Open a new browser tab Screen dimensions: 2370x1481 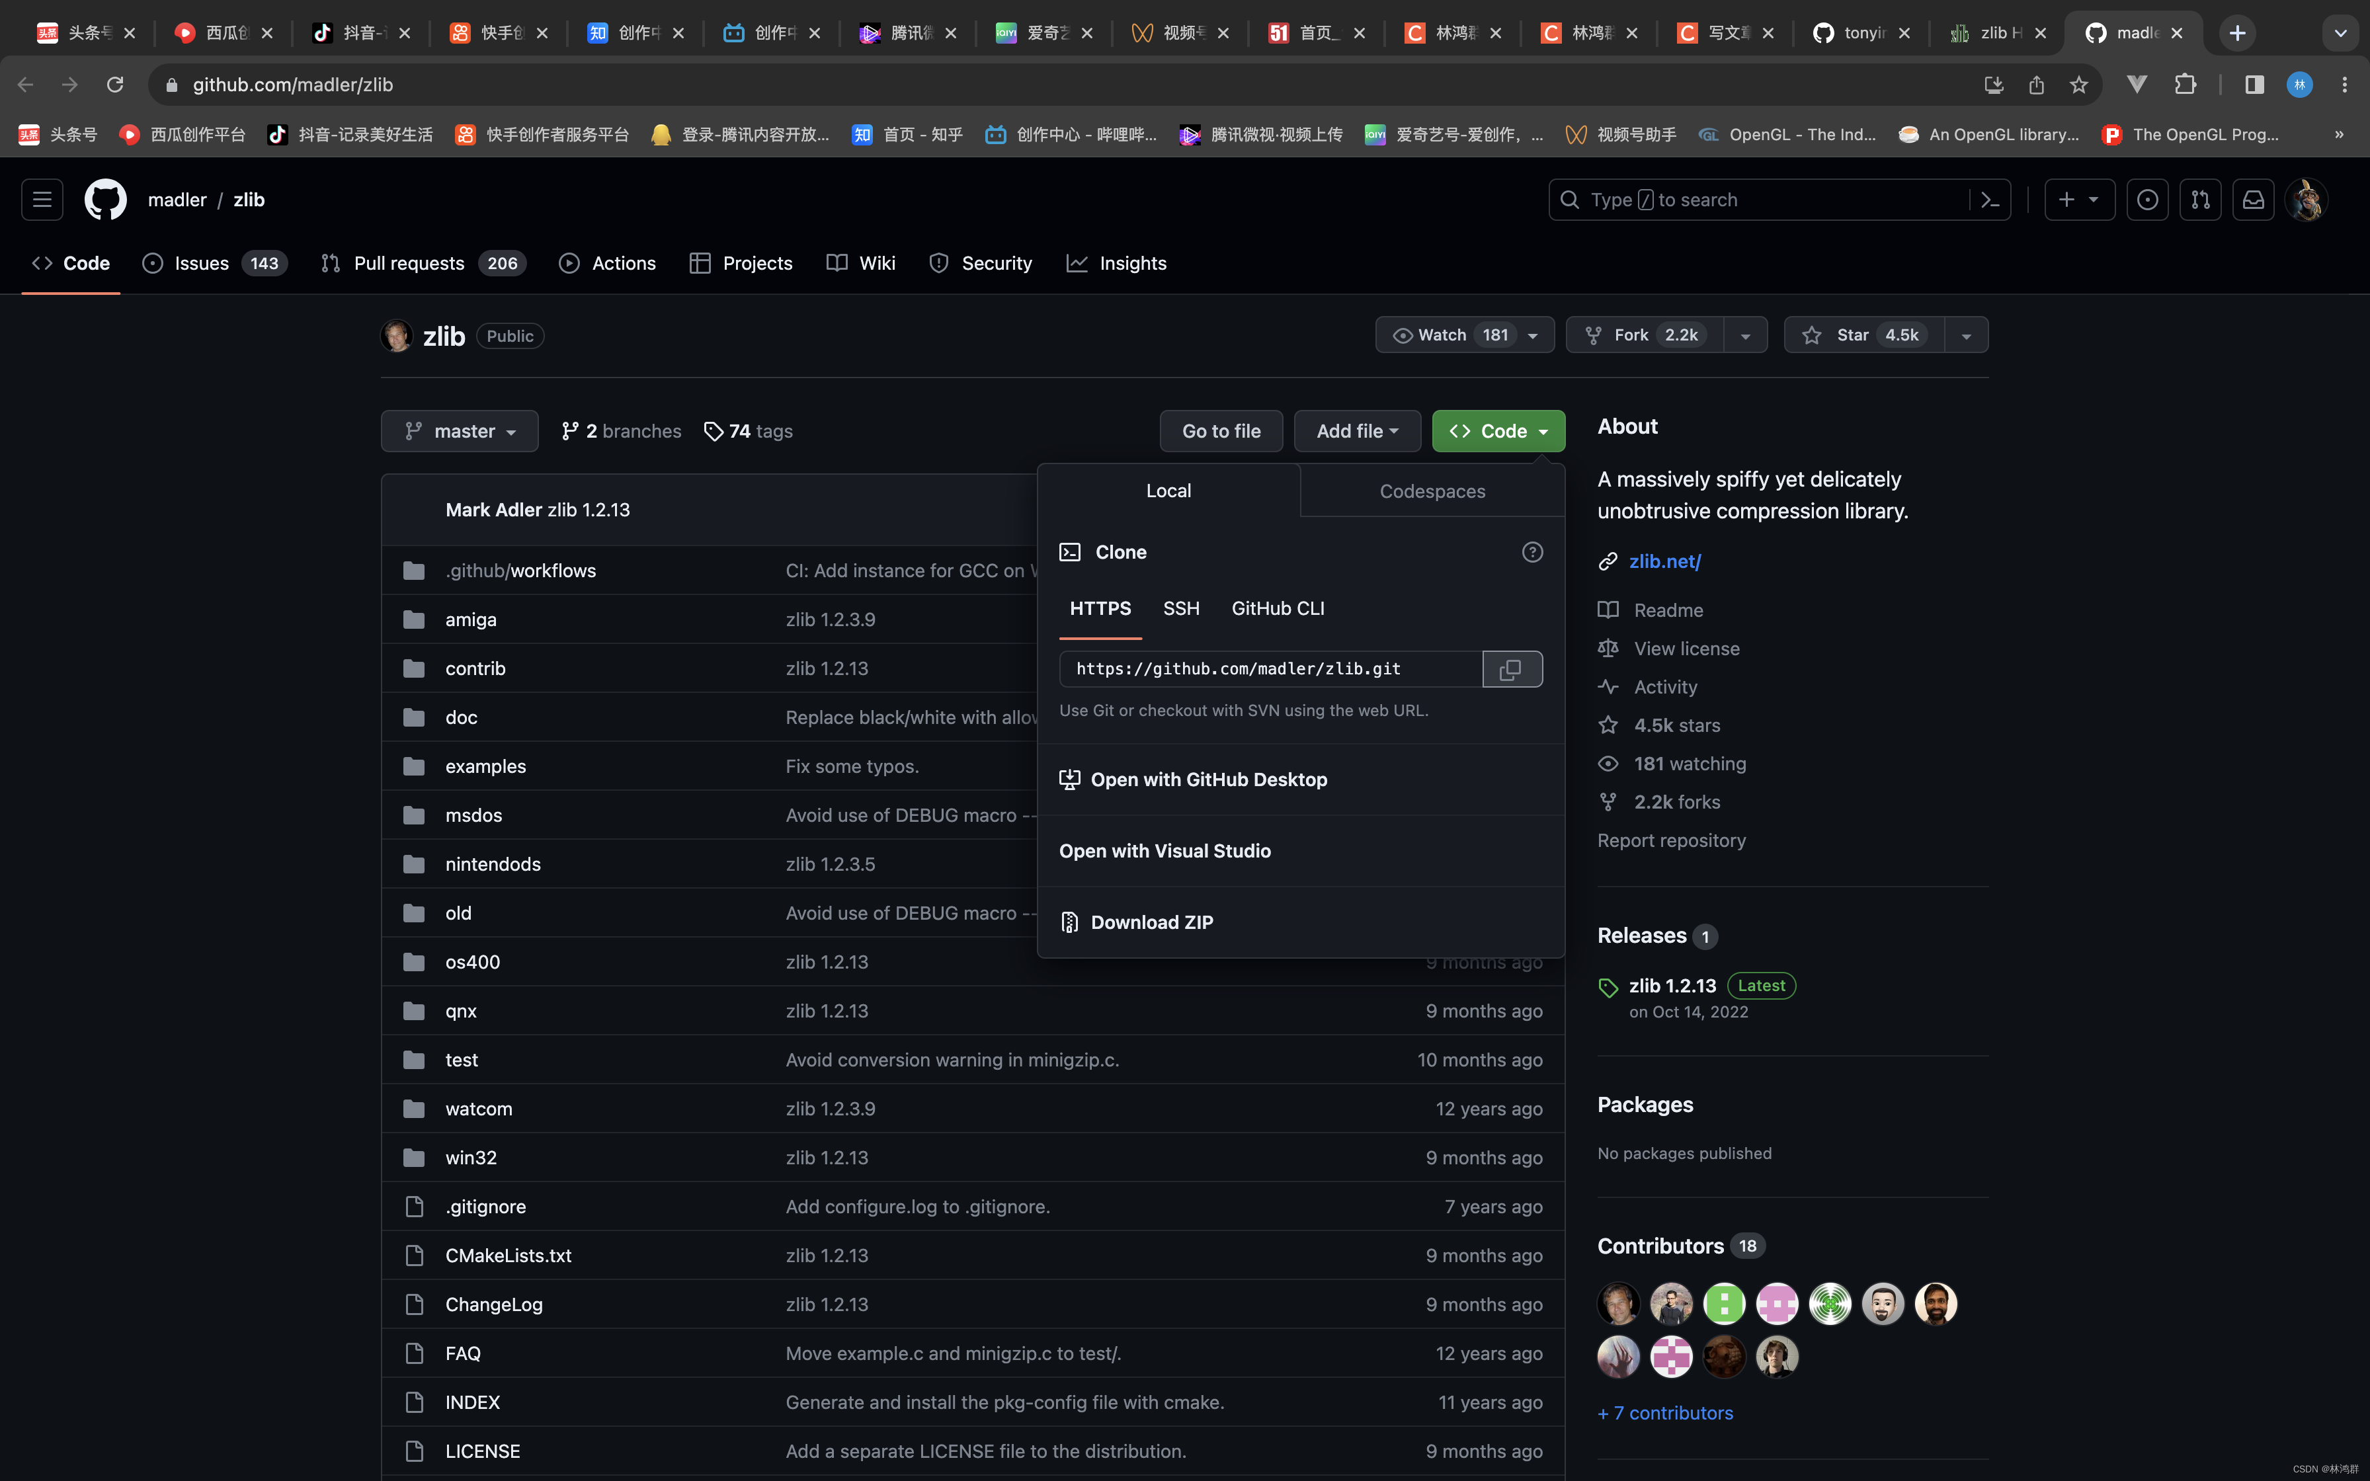pos(2238,33)
